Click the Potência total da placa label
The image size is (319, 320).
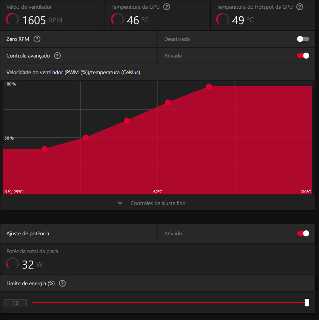(x=32, y=251)
